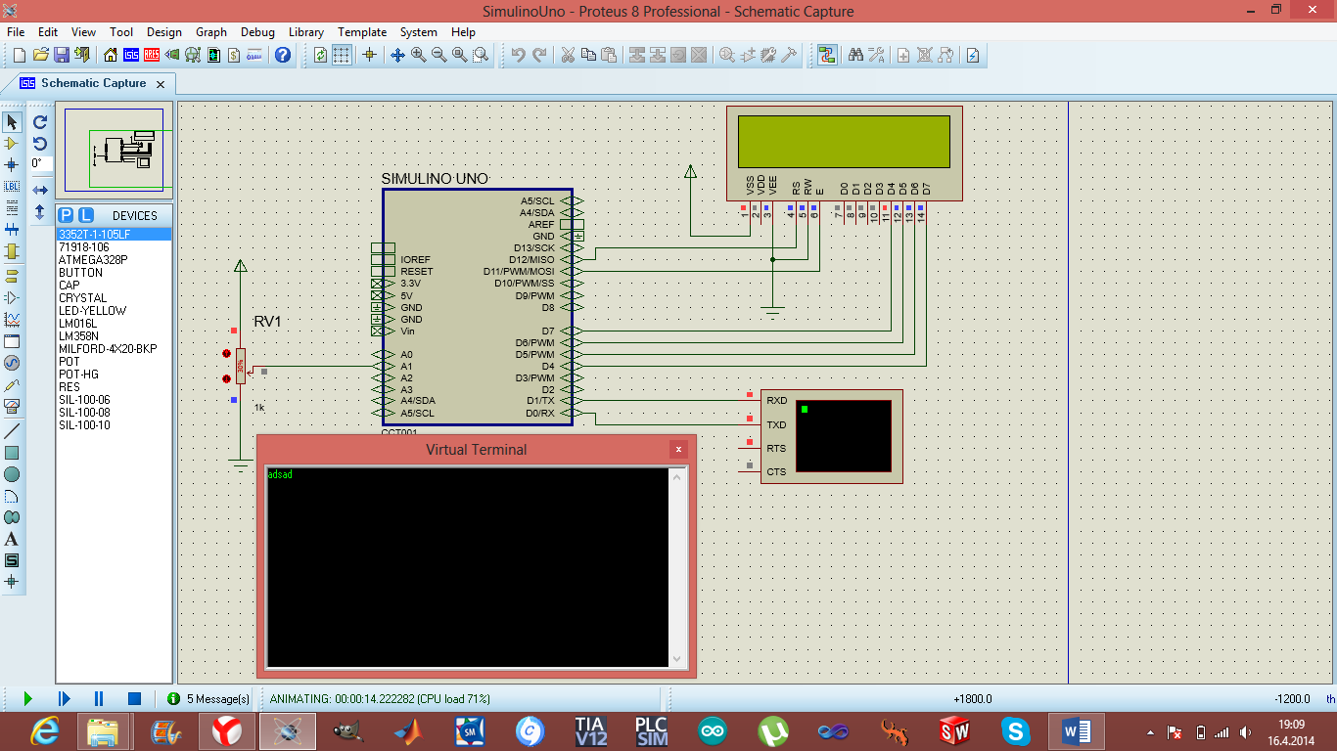1337x751 pixels.
Task: Open library manager with the L button
Action: [85, 215]
